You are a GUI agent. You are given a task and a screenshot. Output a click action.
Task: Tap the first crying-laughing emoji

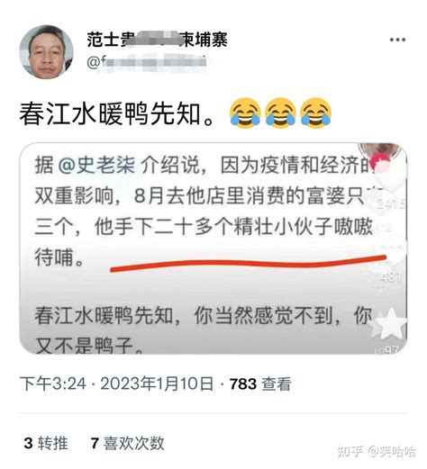(x=245, y=113)
